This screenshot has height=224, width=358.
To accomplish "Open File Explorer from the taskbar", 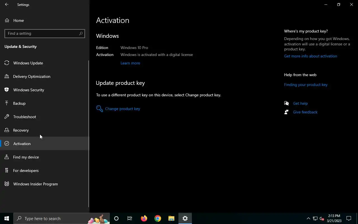I will coord(171,218).
